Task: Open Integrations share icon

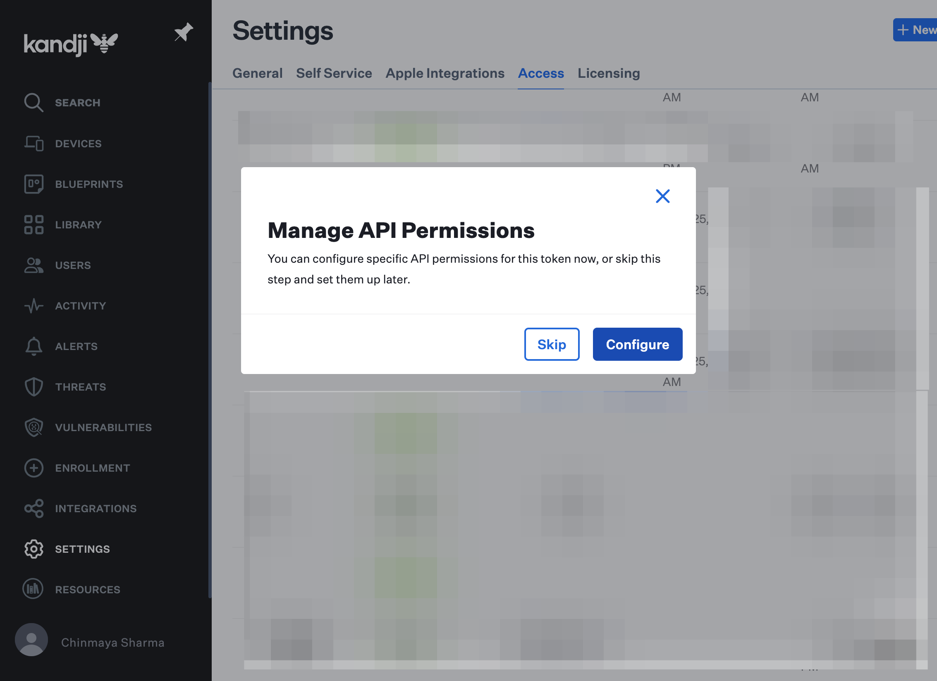Action: pyautogui.click(x=33, y=508)
